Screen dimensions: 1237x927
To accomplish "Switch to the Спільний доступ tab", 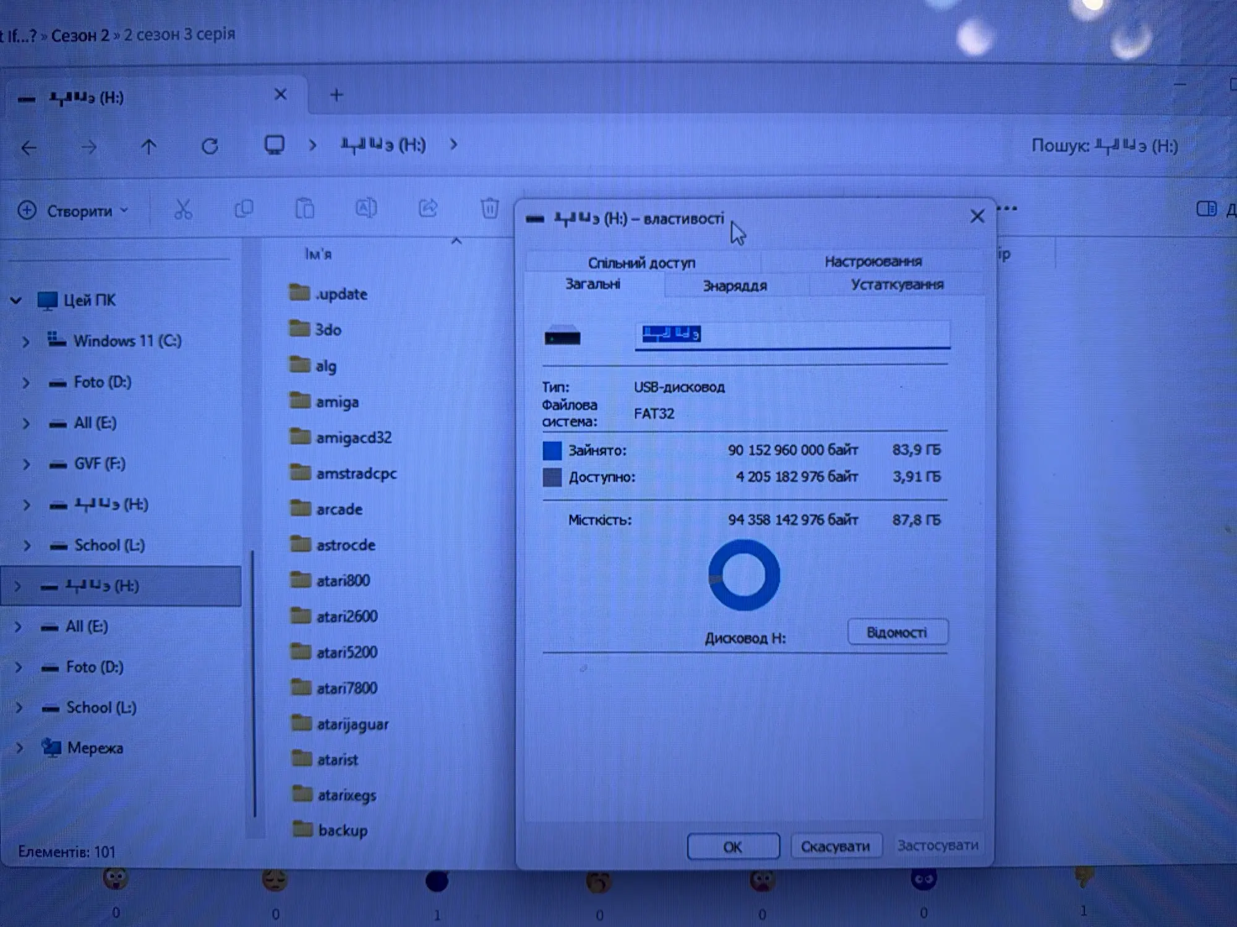I will (641, 263).
